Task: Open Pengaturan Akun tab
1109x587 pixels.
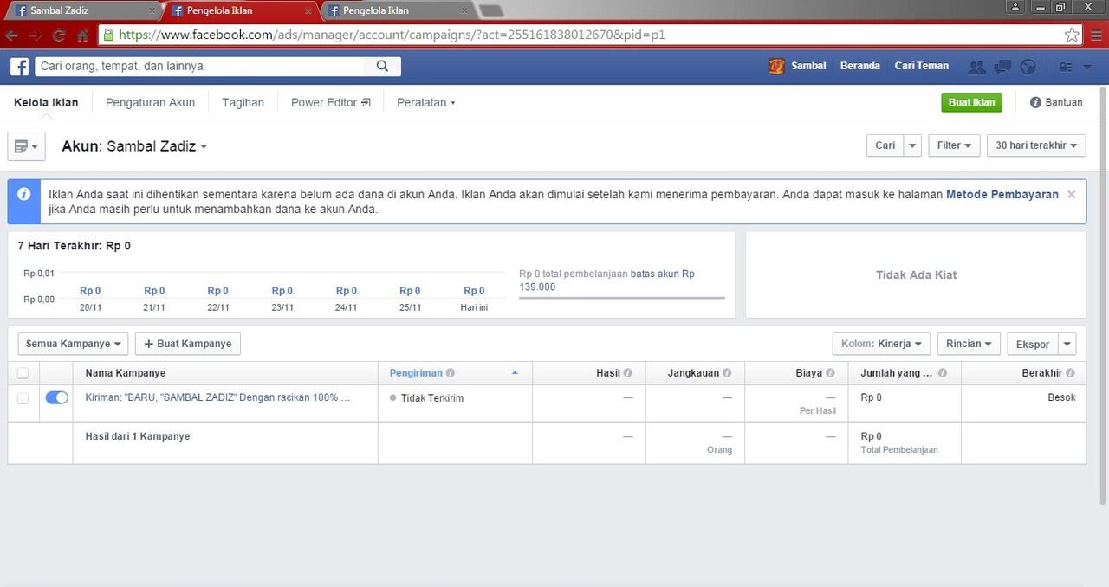Action: click(150, 102)
